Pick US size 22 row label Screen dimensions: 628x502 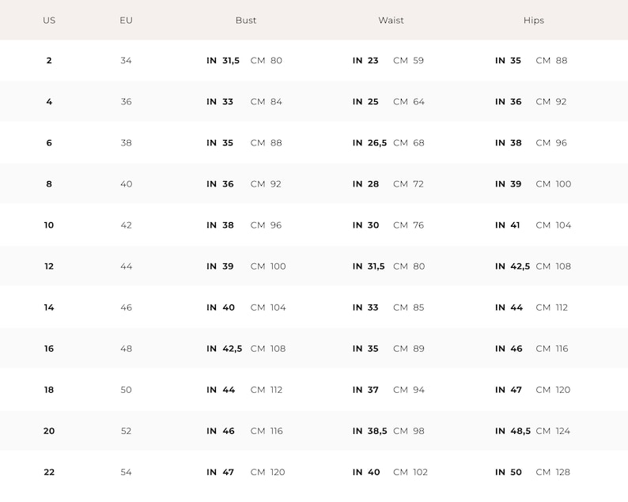click(x=49, y=473)
